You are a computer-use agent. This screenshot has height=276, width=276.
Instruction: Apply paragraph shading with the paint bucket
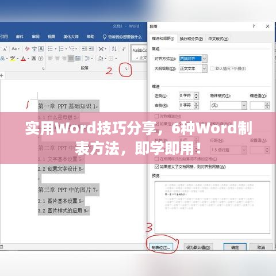(100, 58)
